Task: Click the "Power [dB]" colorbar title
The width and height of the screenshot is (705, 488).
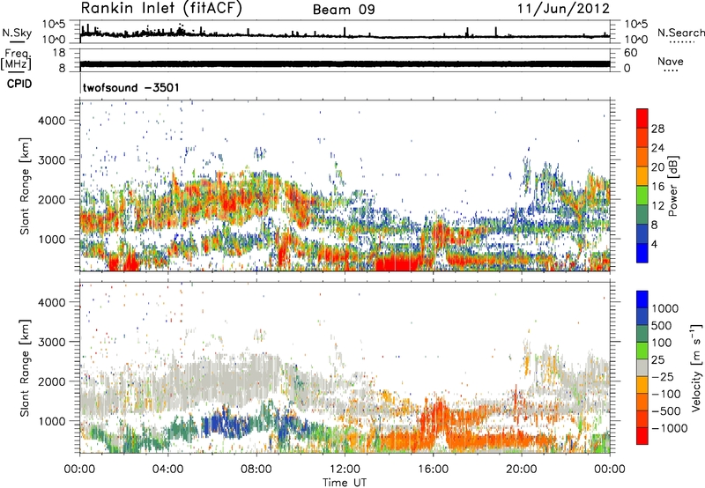Action: tap(673, 186)
